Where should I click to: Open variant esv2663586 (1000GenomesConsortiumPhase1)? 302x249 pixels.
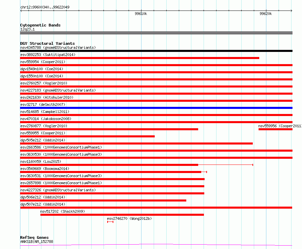tap(61, 147)
